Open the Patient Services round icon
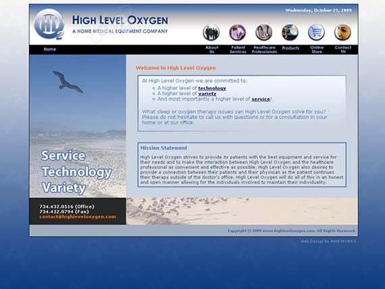 [x=238, y=32]
